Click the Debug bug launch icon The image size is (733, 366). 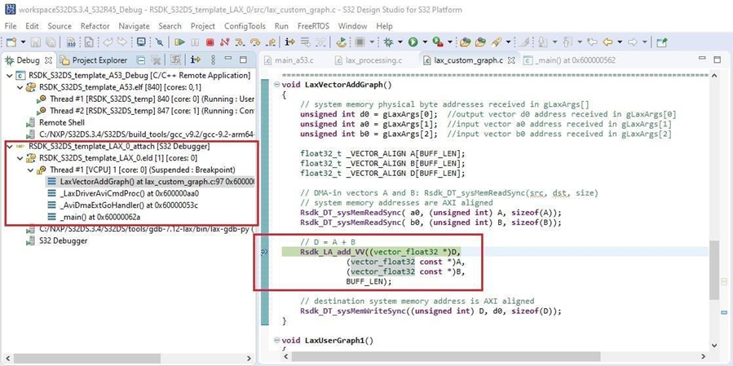(x=388, y=42)
